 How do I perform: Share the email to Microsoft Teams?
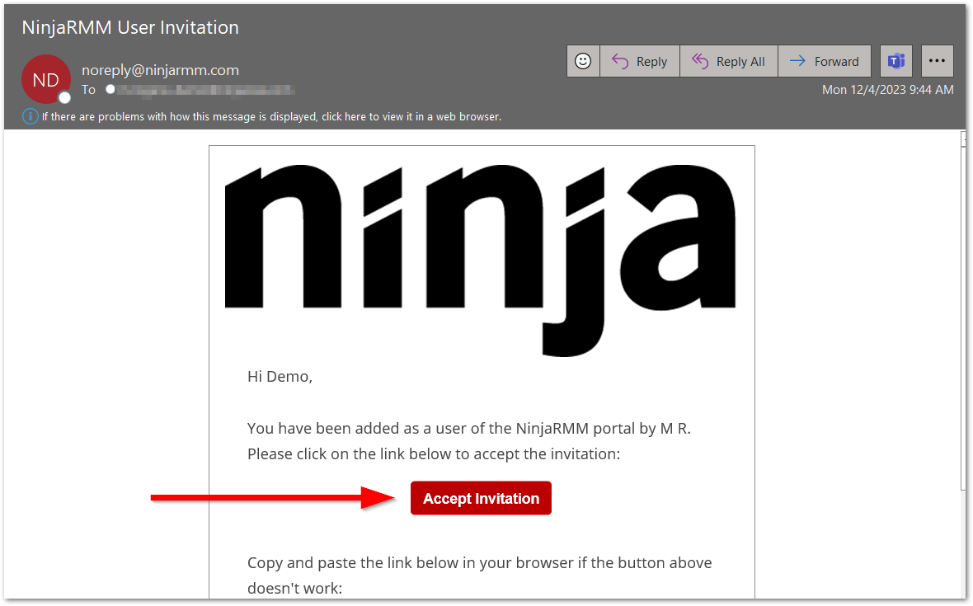coord(896,61)
